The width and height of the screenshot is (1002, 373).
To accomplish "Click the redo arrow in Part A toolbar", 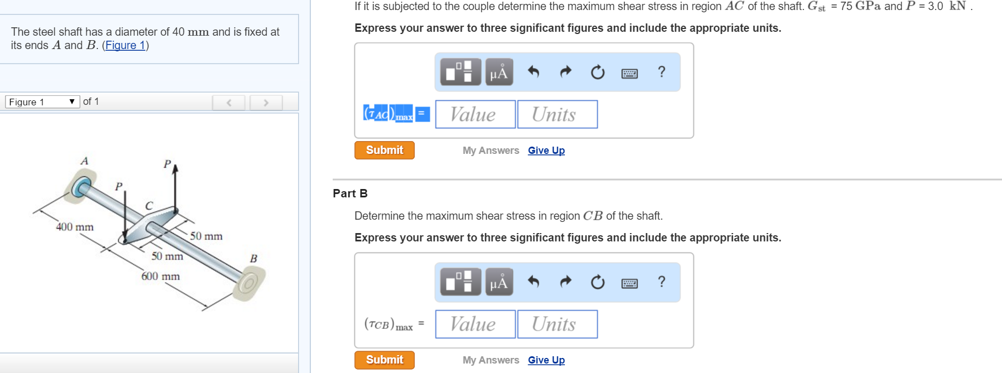I will coord(566,71).
